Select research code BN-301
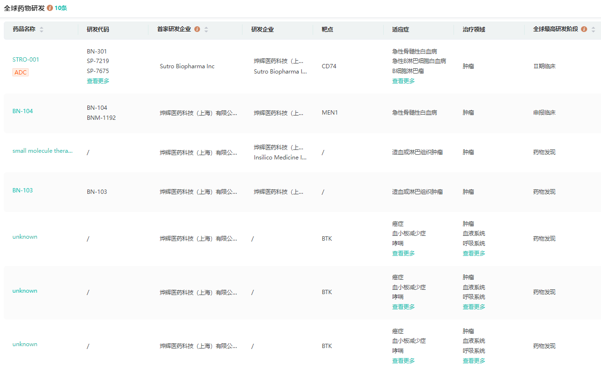This screenshot has height=370, width=601. 97,52
